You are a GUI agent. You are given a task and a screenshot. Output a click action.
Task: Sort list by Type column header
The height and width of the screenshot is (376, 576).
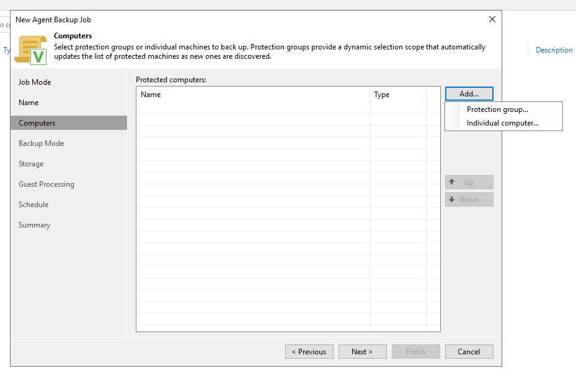(x=397, y=95)
